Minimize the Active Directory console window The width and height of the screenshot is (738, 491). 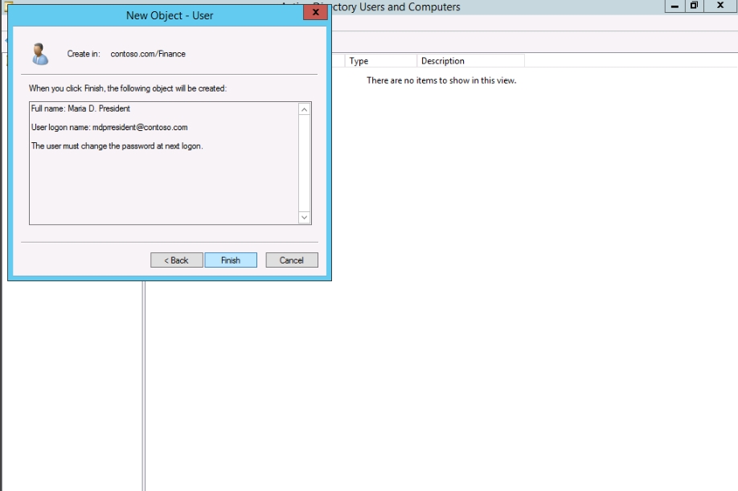tap(675, 6)
